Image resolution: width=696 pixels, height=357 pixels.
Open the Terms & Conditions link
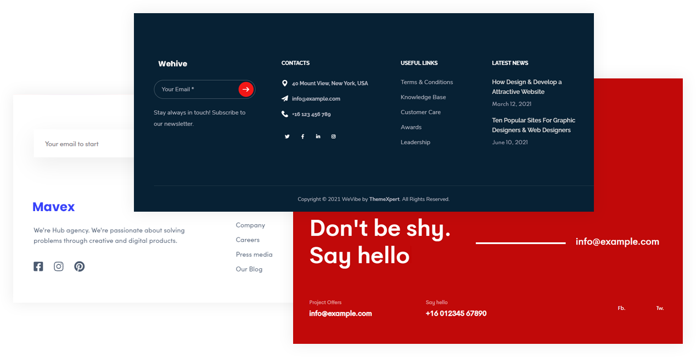pyautogui.click(x=427, y=82)
